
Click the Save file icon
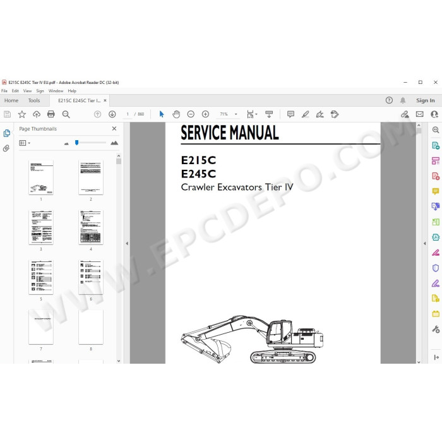(8, 114)
